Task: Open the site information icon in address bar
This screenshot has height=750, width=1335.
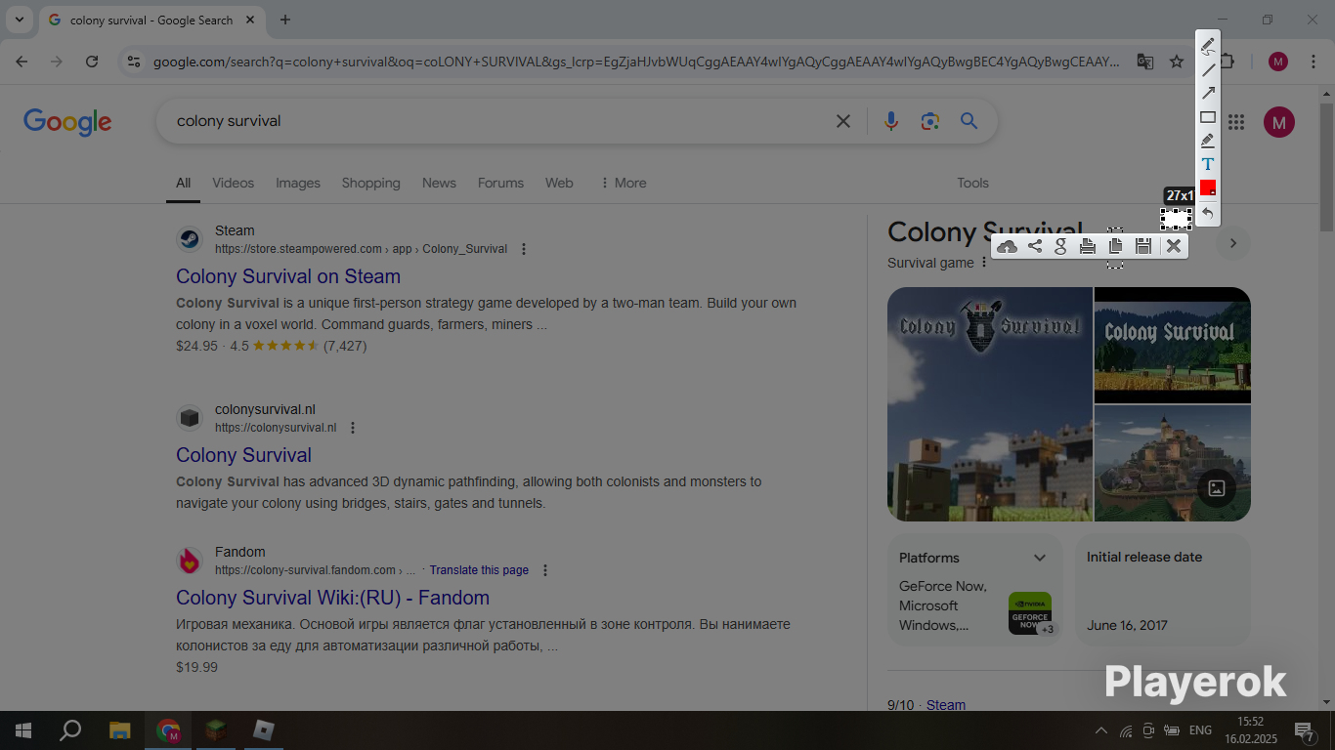Action: coord(134,62)
